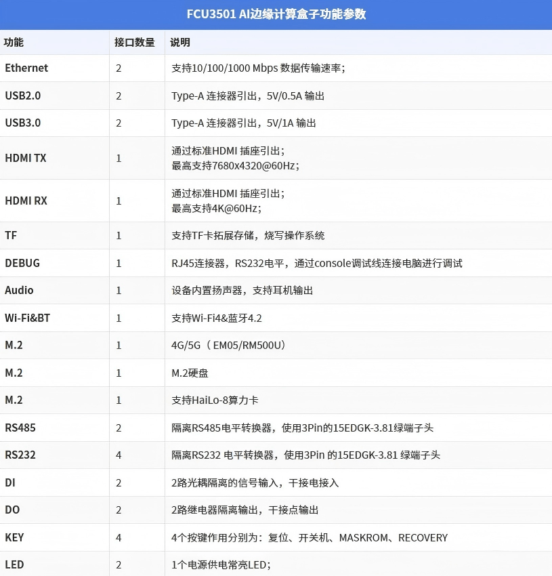Click the text '最高支持4K@60Hz;'

(x=216, y=208)
